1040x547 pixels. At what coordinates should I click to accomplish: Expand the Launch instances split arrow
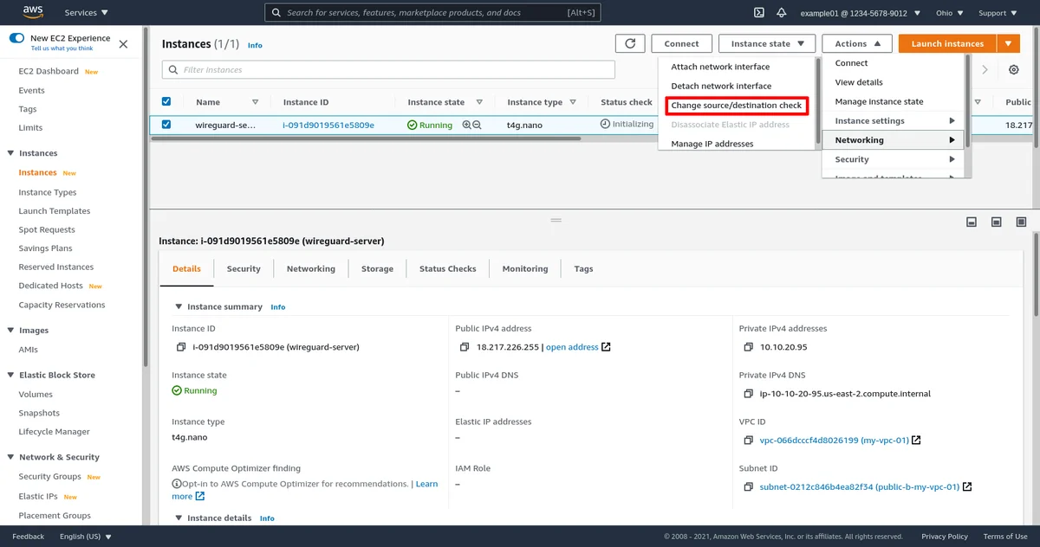point(1008,44)
